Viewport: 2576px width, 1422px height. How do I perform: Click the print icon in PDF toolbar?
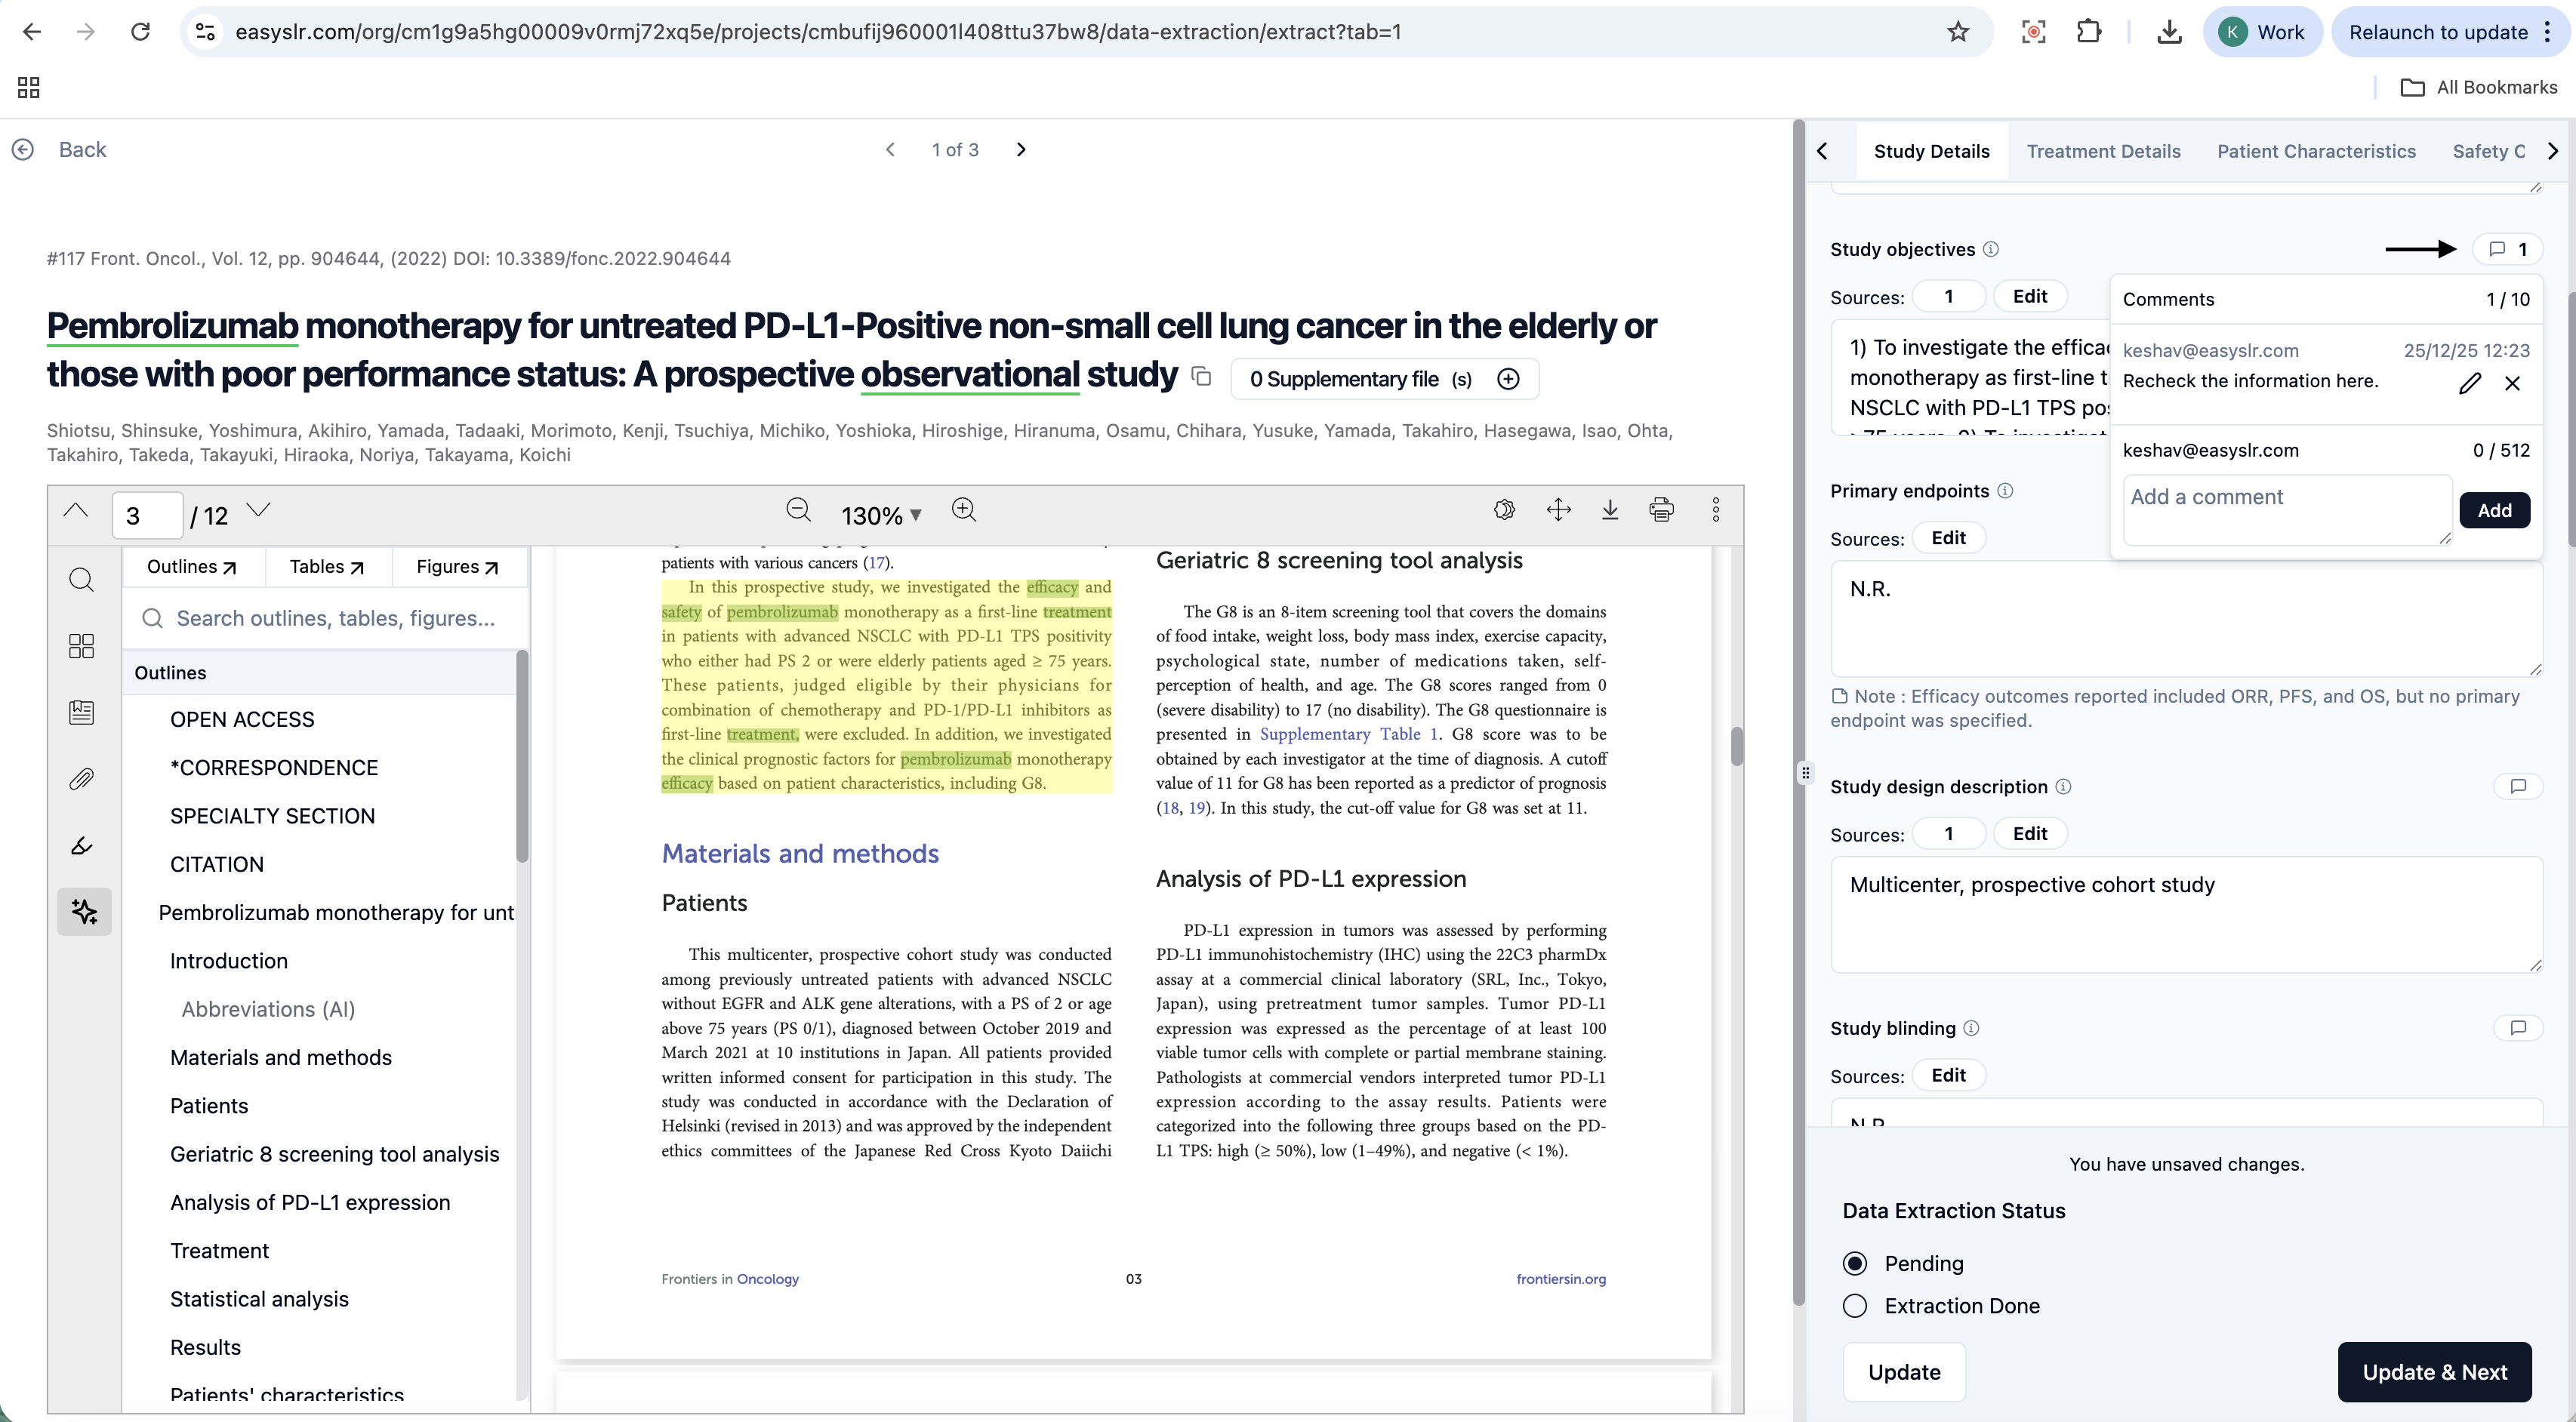click(x=1661, y=511)
